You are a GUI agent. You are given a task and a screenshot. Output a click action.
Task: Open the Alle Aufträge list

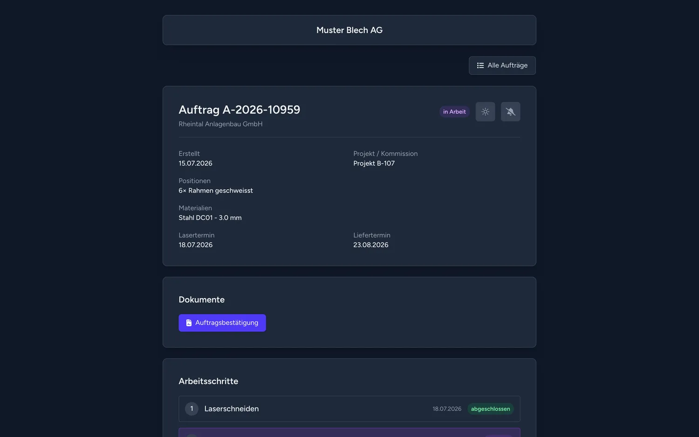point(502,66)
